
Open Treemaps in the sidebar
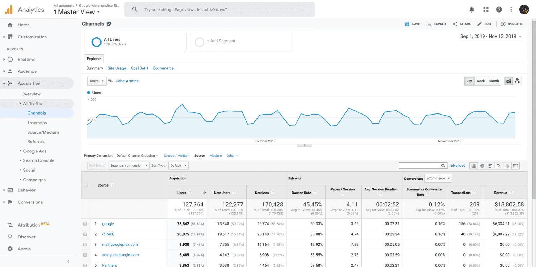point(37,123)
